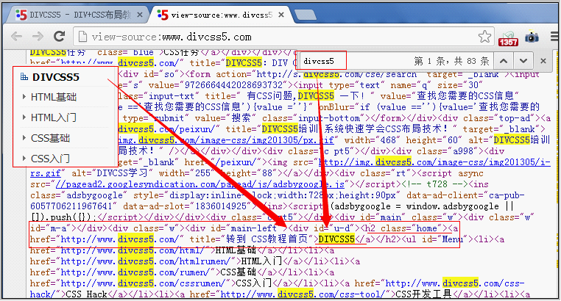The width and height of the screenshot is (561, 301).
Task: Open the extension showing the 1357 badge
Action: 508,37
